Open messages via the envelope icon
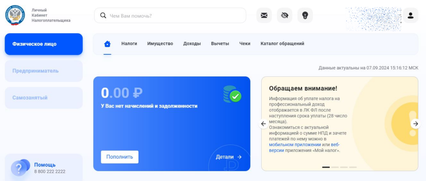Screen dimensions: 426x181 [x=264, y=15]
